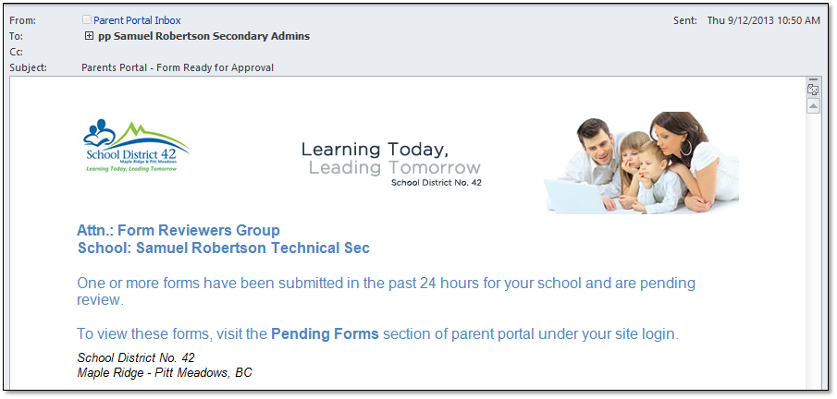Click the family photo banner image
The image size is (837, 399).
(642, 163)
